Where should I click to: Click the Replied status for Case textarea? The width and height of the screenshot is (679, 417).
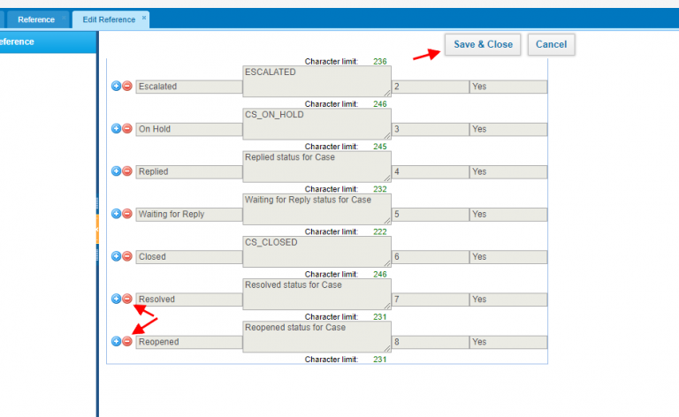317,167
